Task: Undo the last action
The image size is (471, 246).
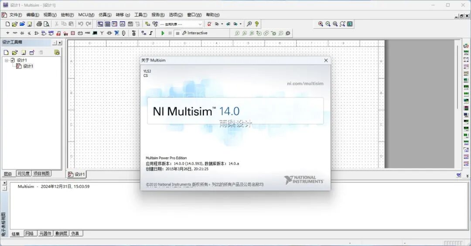Action: click(x=81, y=24)
